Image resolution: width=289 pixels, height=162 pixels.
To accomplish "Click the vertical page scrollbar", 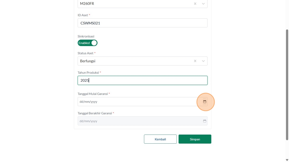I will pyautogui.click(x=287, y=85).
